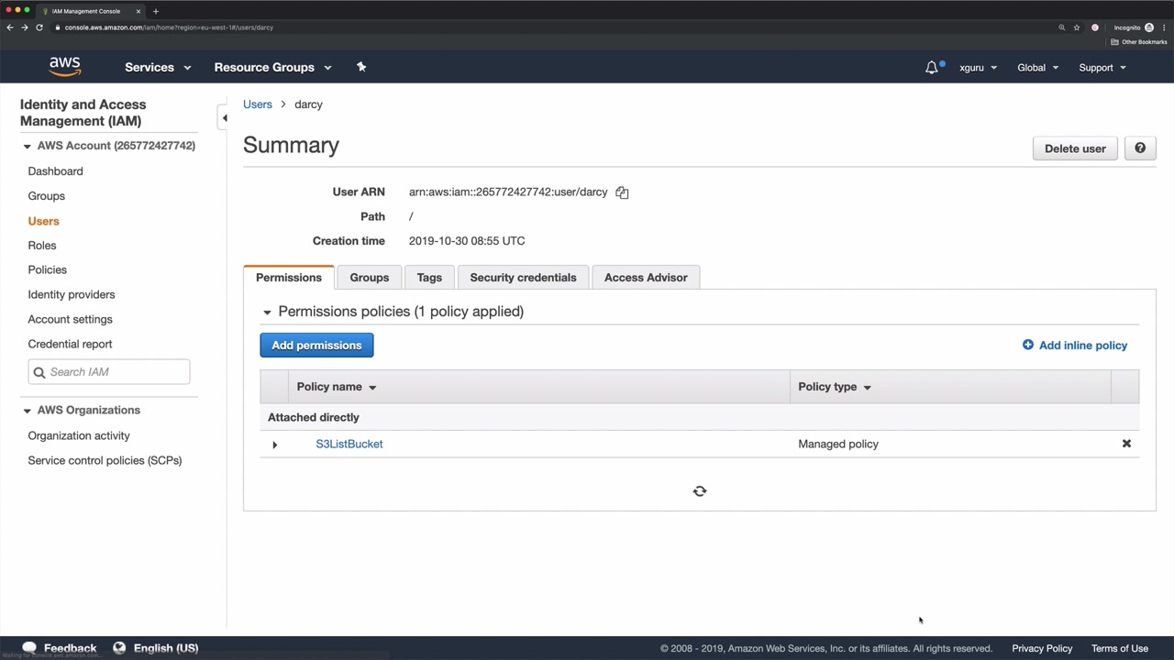Open the Privacy Policy link
This screenshot has width=1174, height=660.
[x=1042, y=649]
